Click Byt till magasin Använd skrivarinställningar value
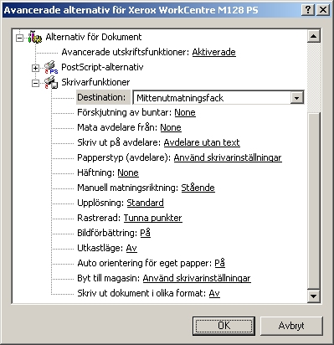The width and height of the screenshot is (334, 345). click(197, 278)
